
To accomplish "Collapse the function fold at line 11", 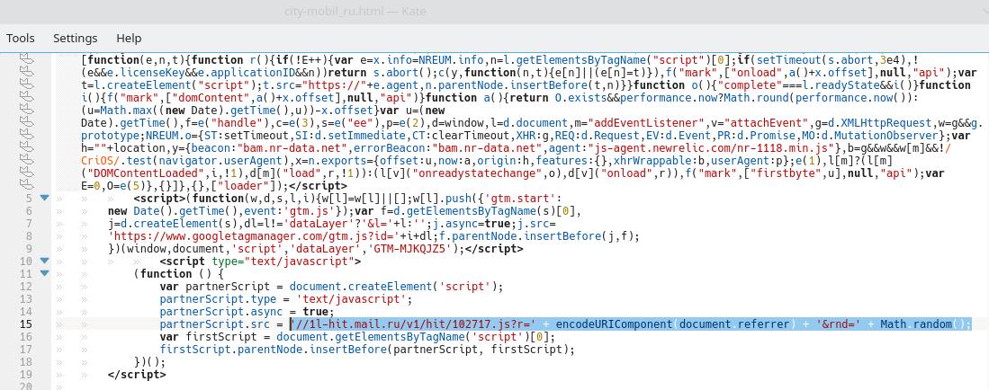I will pyautogui.click(x=44, y=273).
